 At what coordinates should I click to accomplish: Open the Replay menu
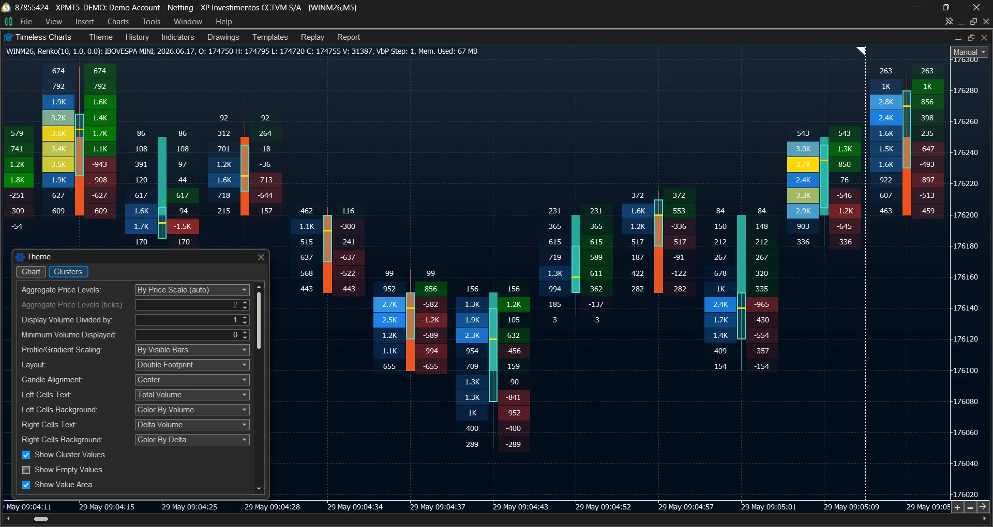312,37
